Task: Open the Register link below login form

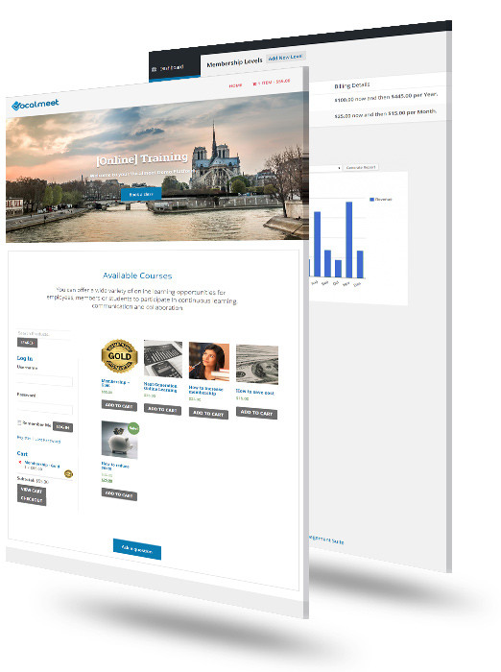Action: click(24, 438)
